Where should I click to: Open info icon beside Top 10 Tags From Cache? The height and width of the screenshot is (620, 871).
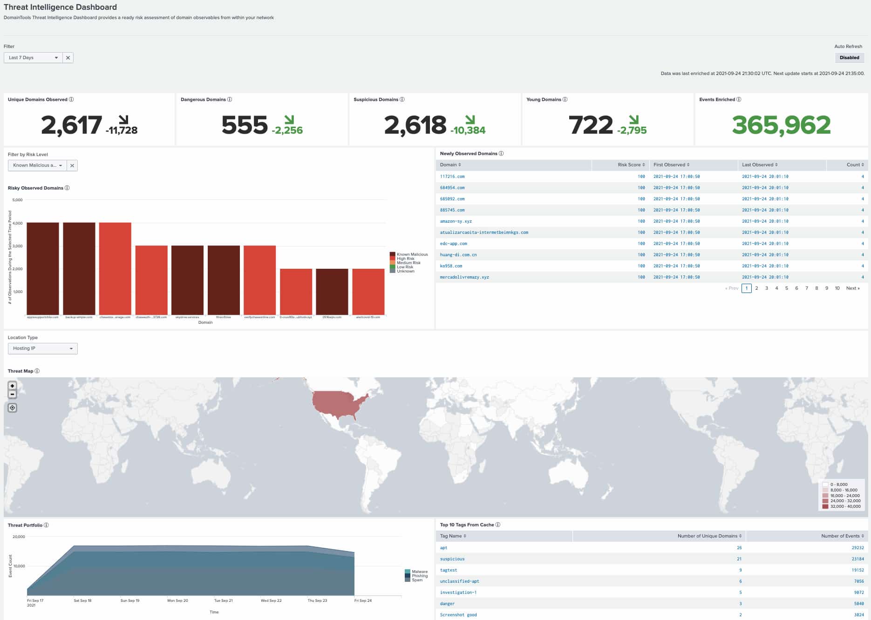click(498, 525)
